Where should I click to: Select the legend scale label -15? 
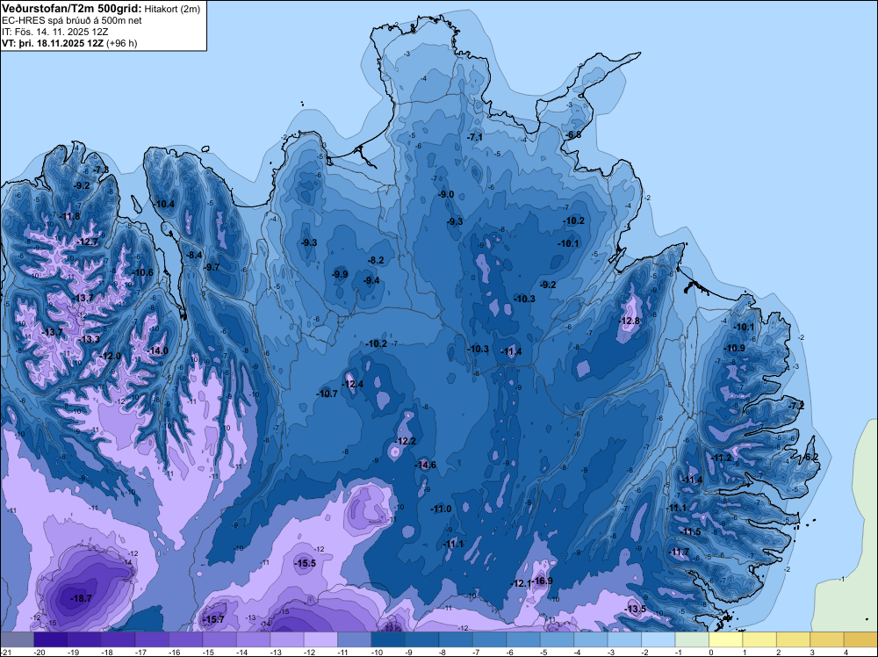(x=208, y=652)
